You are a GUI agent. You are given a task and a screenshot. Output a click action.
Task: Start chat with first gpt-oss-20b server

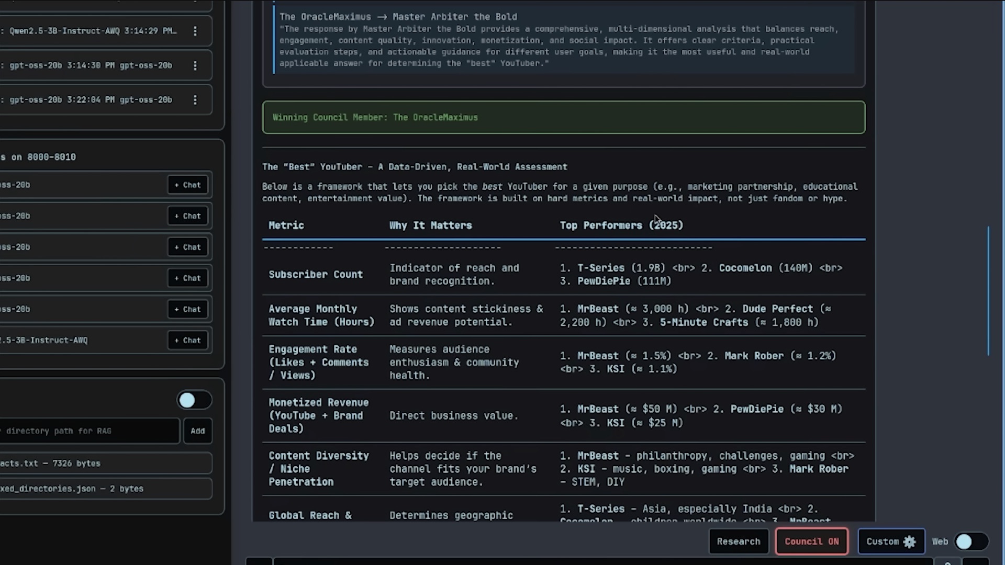pyautogui.click(x=187, y=185)
